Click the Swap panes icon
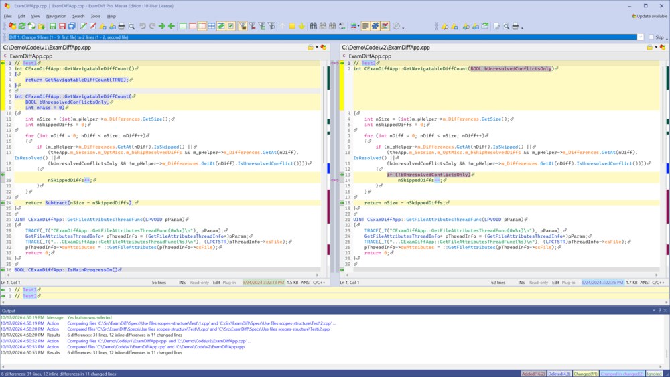The height and width of the screenshot is (377, 670). tap(31, 27)
